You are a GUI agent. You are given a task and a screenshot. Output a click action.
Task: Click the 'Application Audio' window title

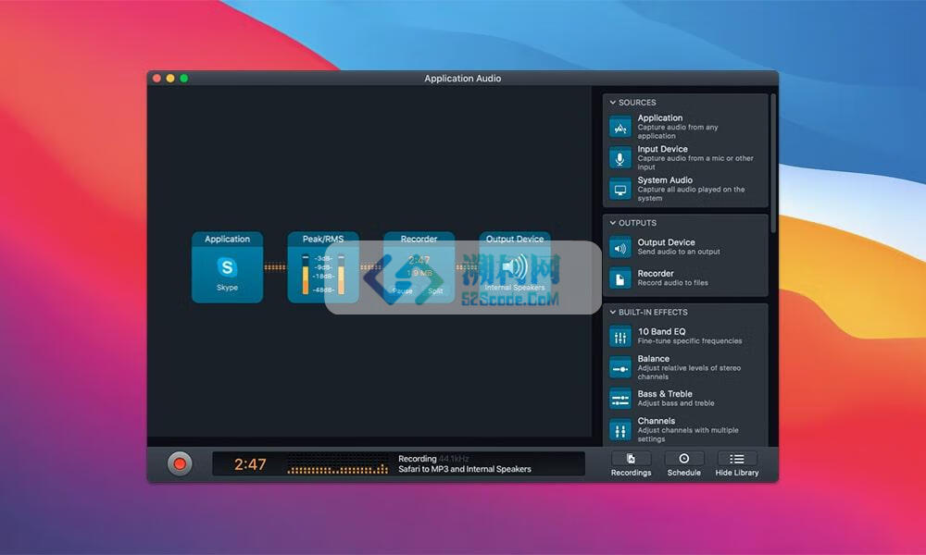[462, 79]
